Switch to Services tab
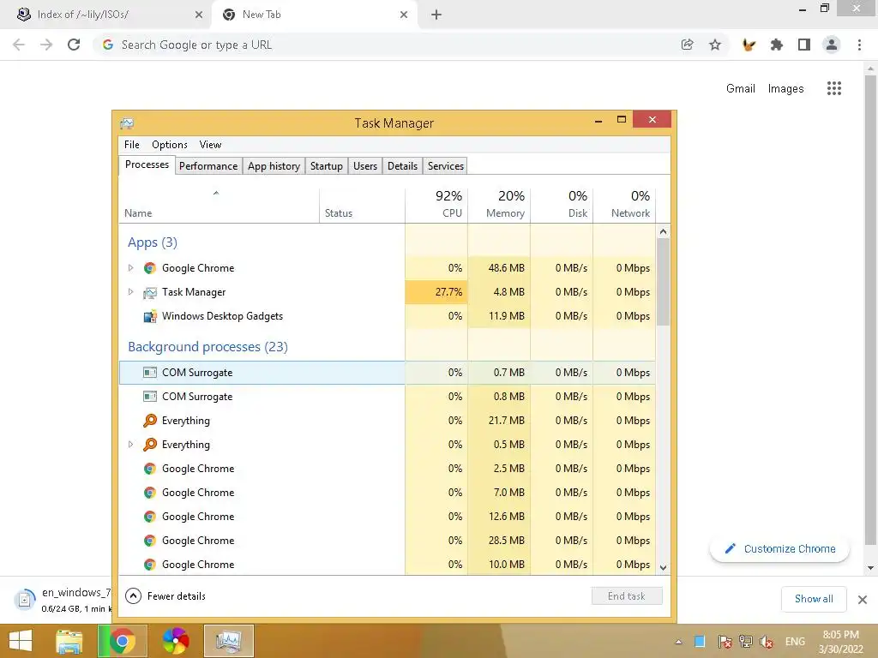Image resolution: width=878 pixels, height=658 pixels. 446,166
